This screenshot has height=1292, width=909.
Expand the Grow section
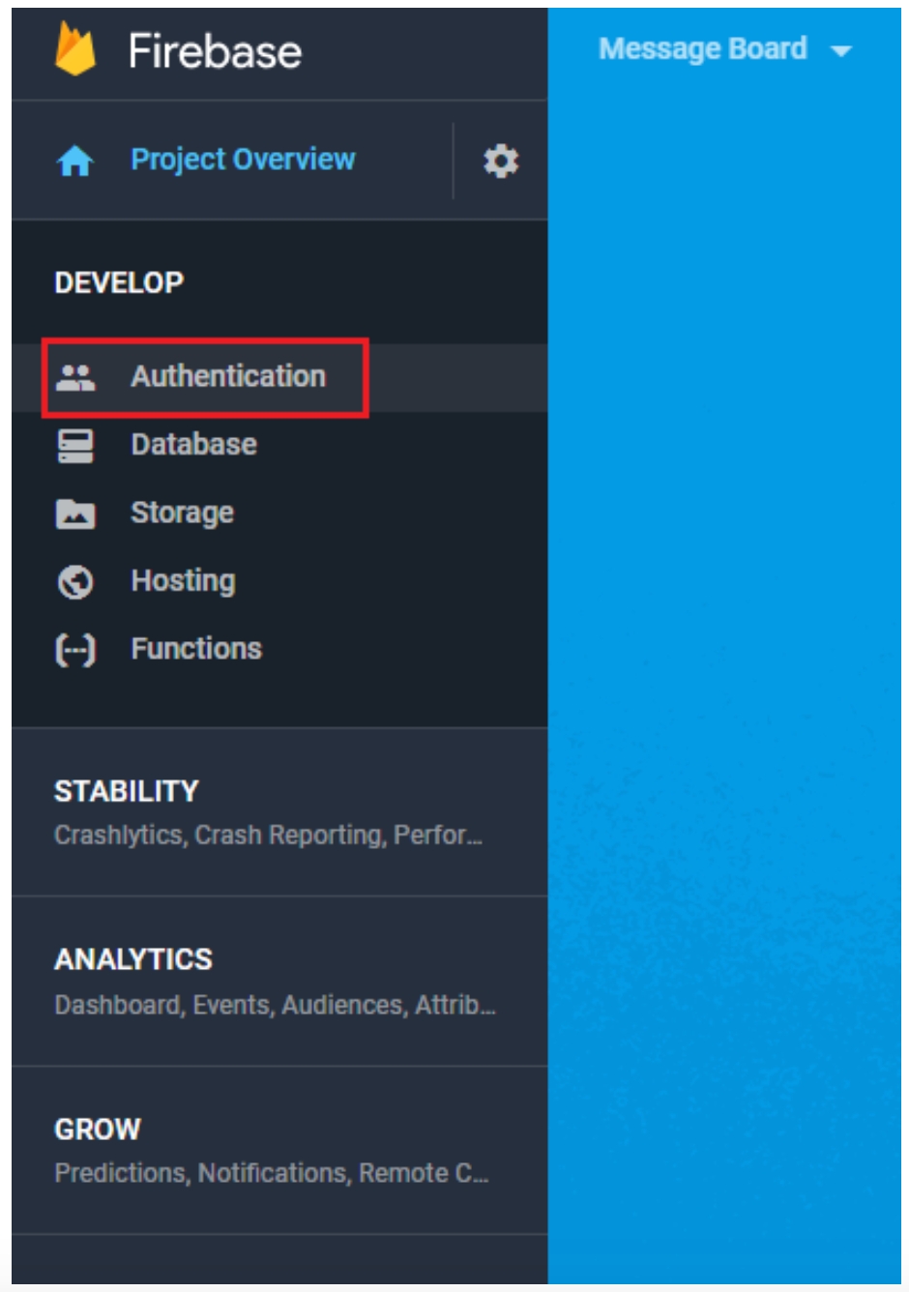tap(98, 1130)
